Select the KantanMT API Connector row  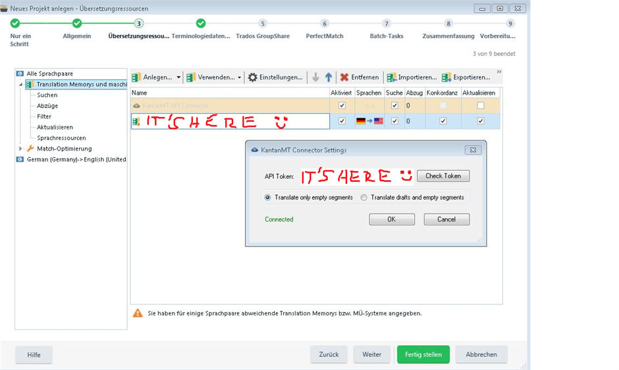click(315, 106)
